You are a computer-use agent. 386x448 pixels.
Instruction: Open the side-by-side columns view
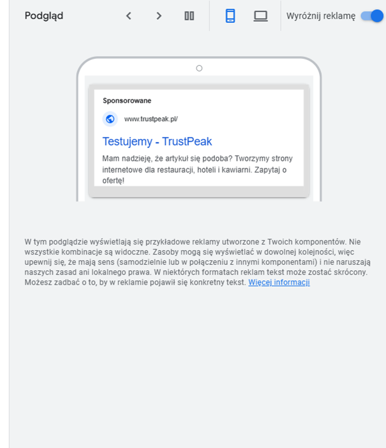[x=189, y=16]
